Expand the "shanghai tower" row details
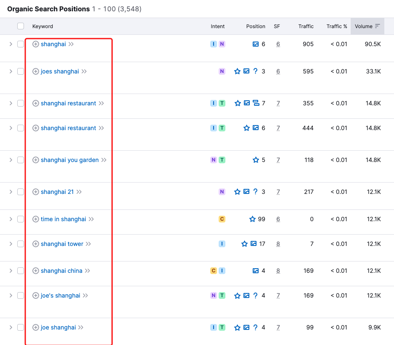The height and width of the screenshot is (345, 394). pos(11,244)
